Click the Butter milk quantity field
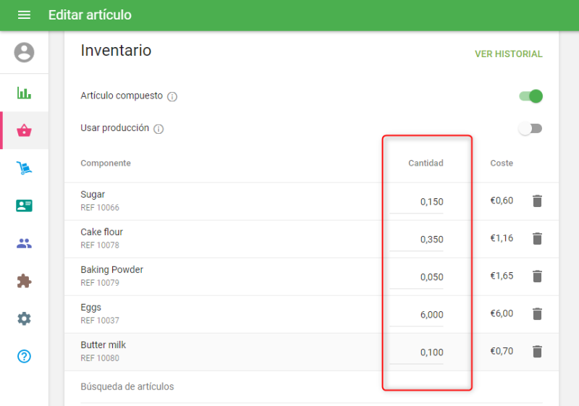 click(417, 352)
